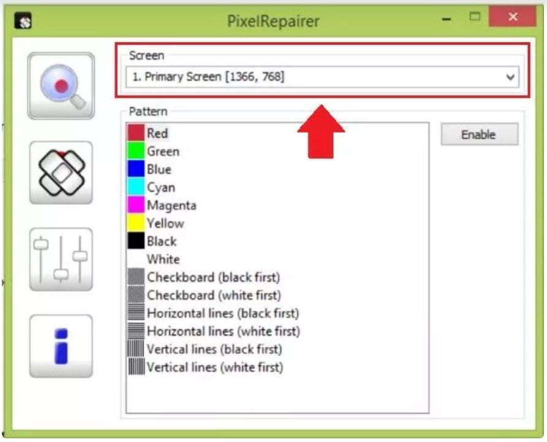
Task: Pick the Magenta color swatch
Action: coord(136,205)
